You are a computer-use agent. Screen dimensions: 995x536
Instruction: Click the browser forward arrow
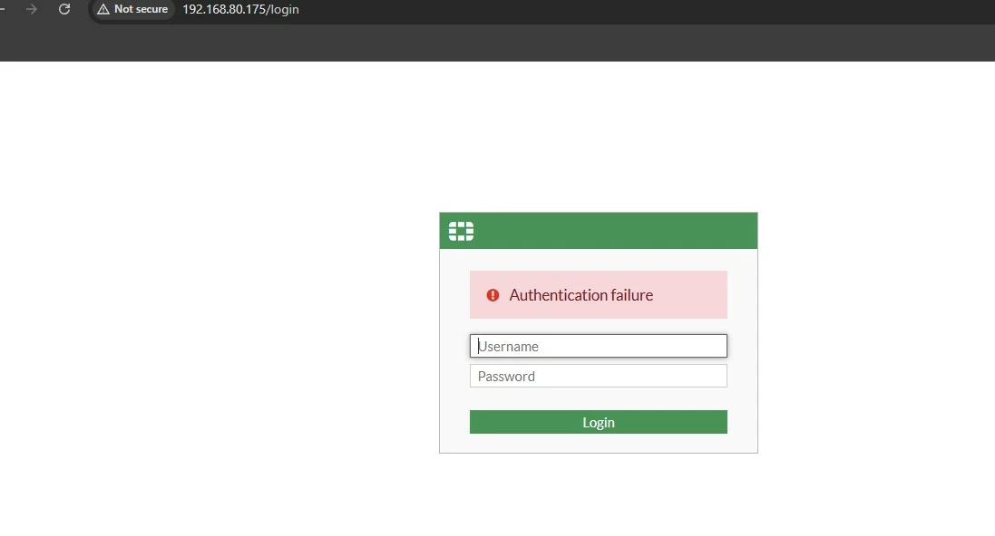pyautogui.click(x=31, y=9)
